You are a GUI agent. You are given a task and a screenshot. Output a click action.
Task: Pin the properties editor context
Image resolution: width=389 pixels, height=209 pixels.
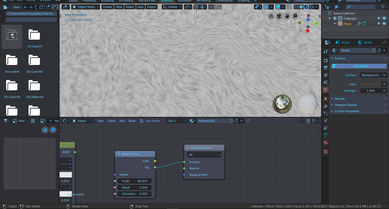coord(384,43)
